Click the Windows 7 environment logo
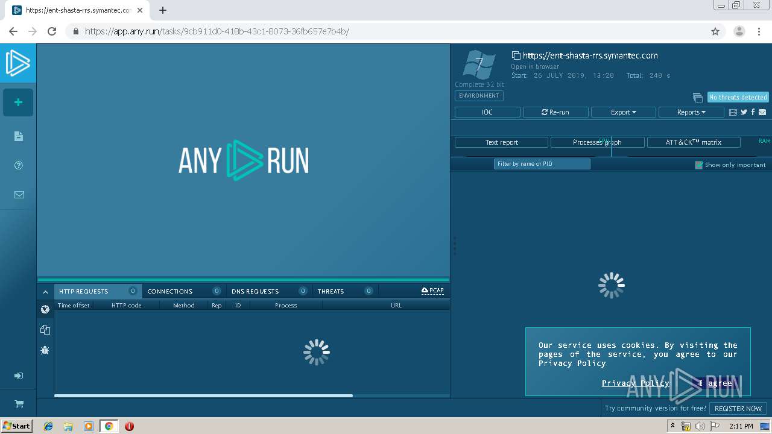Screen dimensions: 772x434 coord(479,64)
